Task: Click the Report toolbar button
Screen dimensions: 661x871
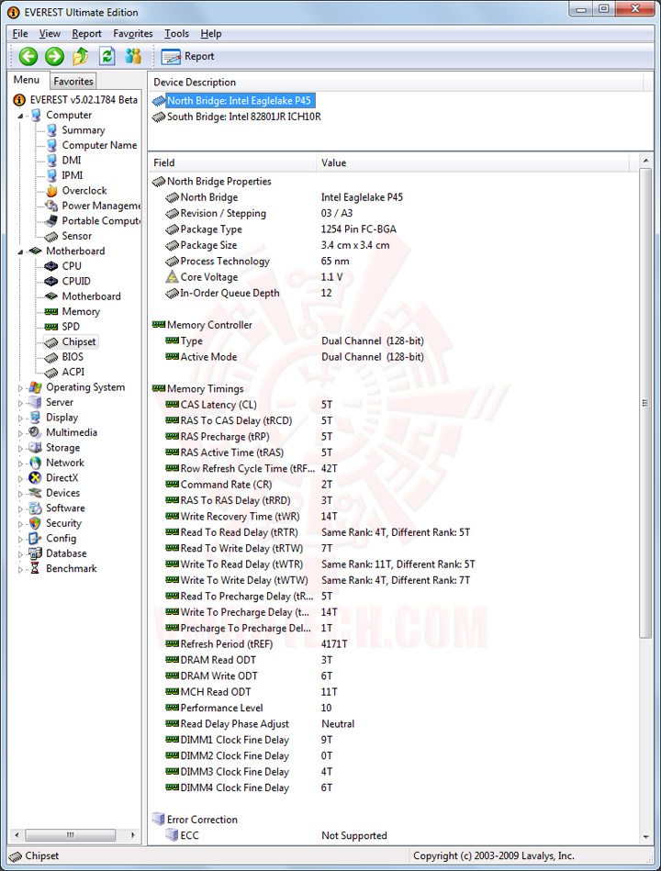Action: point(188,56)
